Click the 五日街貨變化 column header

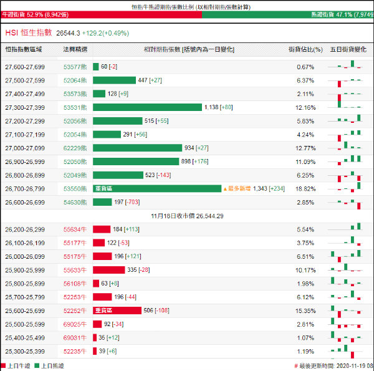click(x=348, y=49)
